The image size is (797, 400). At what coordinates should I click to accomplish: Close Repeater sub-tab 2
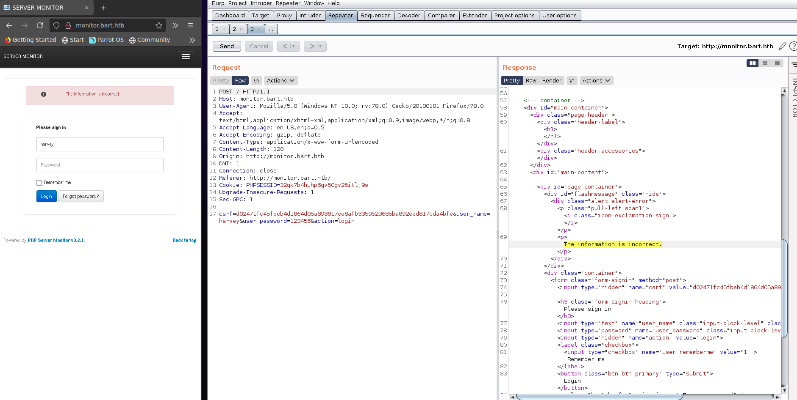(x=241, y=30)
